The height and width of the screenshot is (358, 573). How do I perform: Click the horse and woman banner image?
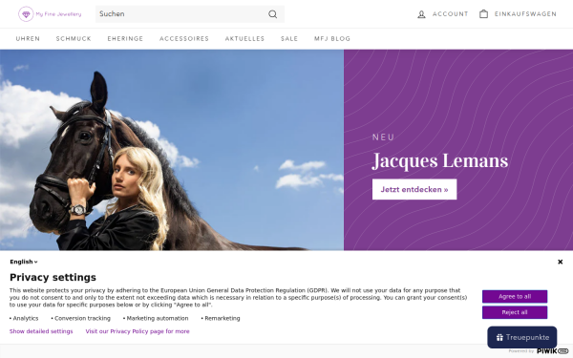pyautogui.click(x=172, y=150)
